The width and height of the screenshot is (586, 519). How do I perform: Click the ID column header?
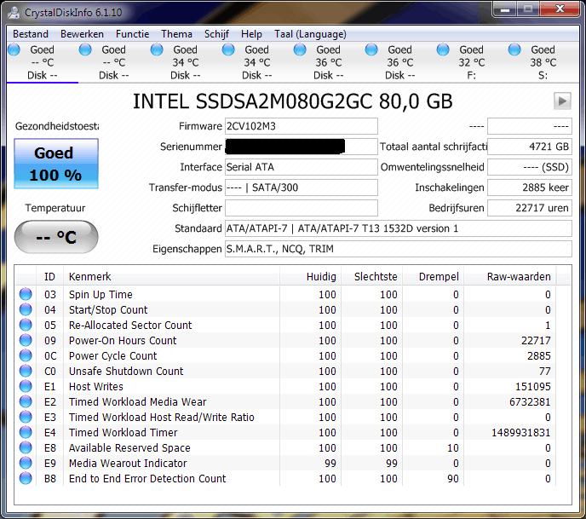pyautogui.click(x=49, y=277)
